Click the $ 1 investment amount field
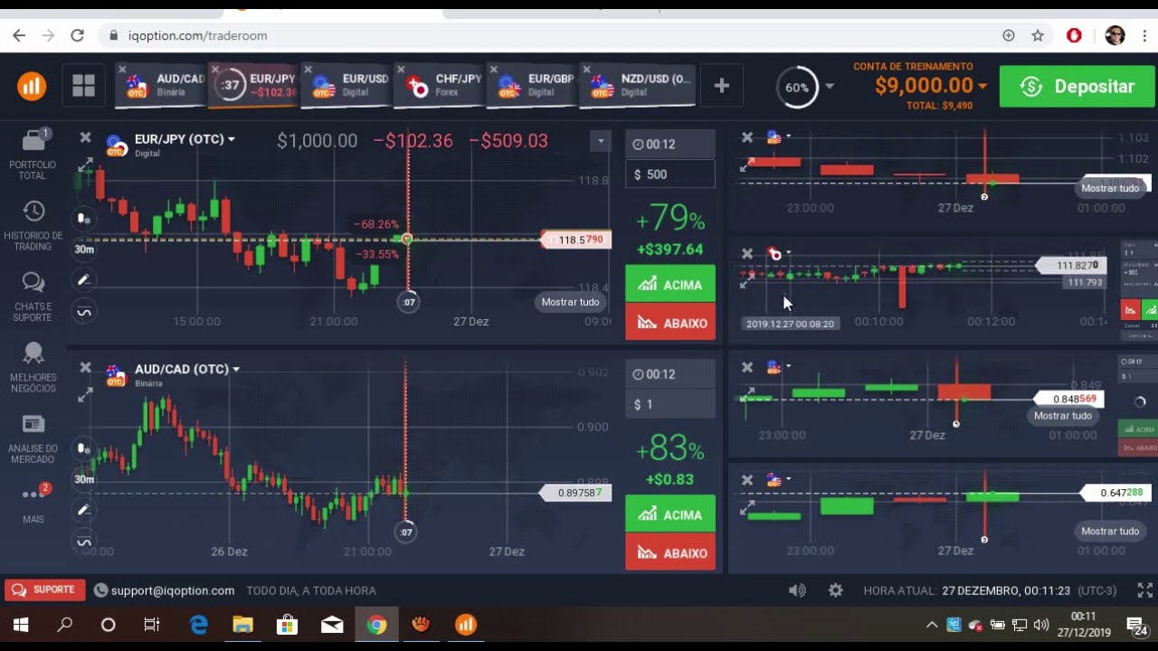Image resolution: width=1158 pixels, height=651 pixels. 670,404
